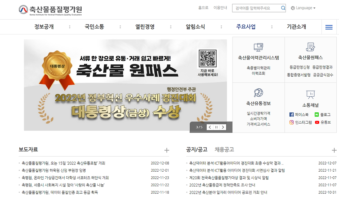Viewport: 339px width, 204px height.
Task: Open the 알림소식 menu
Action: pos(195,27)
